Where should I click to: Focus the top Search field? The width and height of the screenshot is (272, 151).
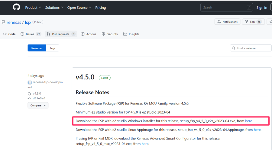click(x=227, y=8)
